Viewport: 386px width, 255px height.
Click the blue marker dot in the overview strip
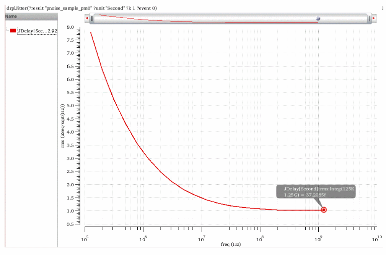(x=318, y=18)
